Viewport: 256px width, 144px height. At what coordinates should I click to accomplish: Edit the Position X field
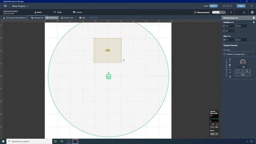click(x=230, y=26)
